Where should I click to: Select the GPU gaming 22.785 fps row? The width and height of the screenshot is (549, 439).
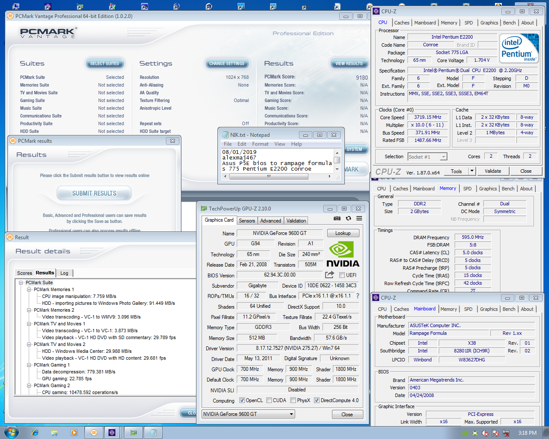tap(66, 379)
